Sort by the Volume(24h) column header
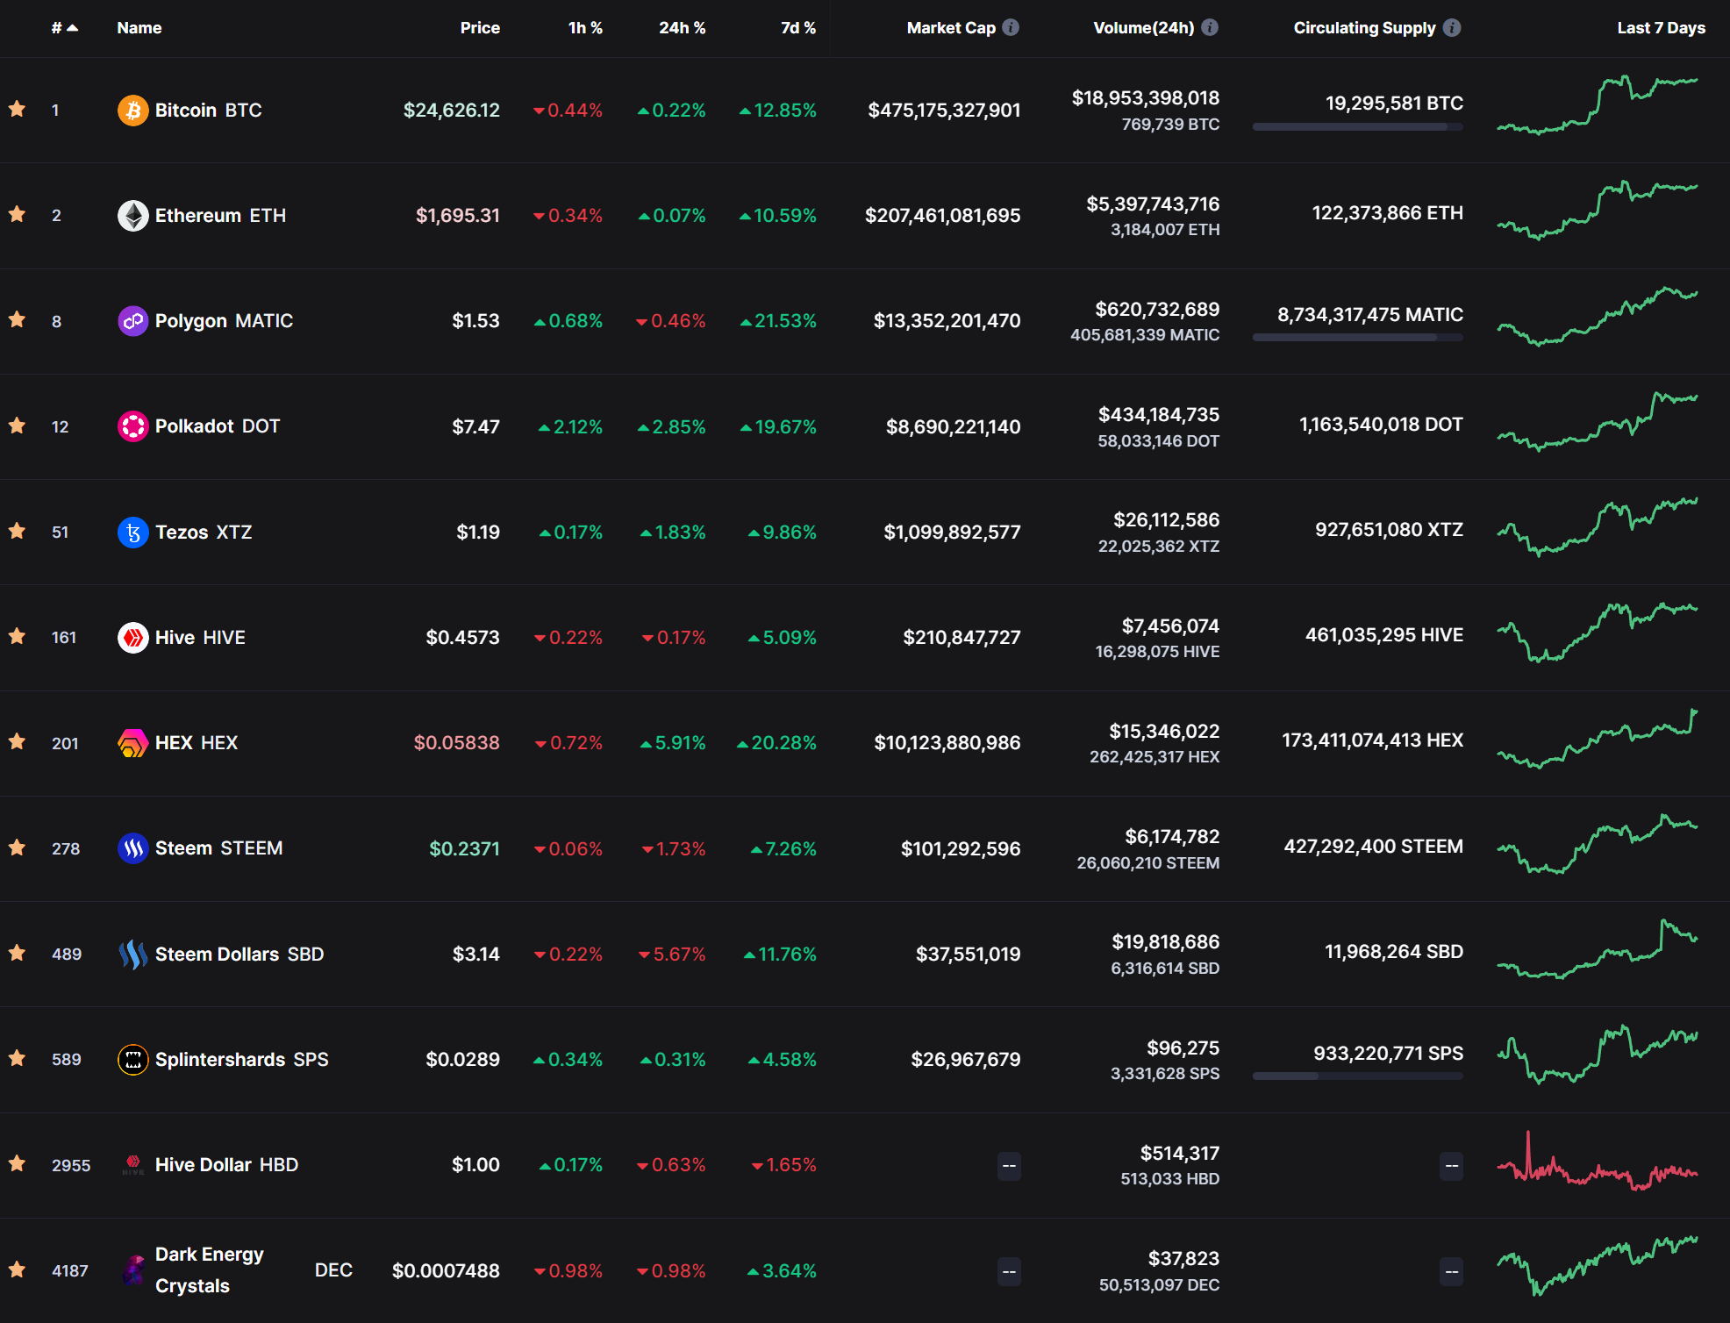This screenshot has height=1323, width=1730. pos(1144,27)
